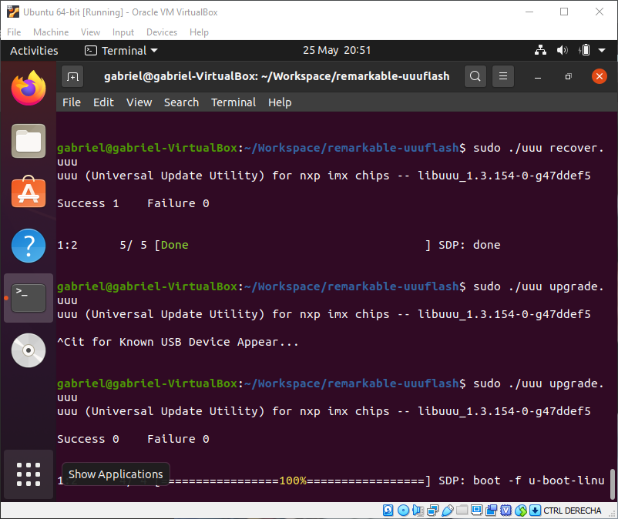Click 'CTRL DERECHA' host key label

[x=573, y=511]
